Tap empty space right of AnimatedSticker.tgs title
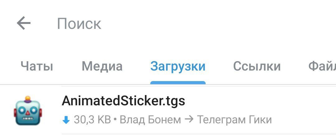Screen dimensions: 336x137 point(260,101)
